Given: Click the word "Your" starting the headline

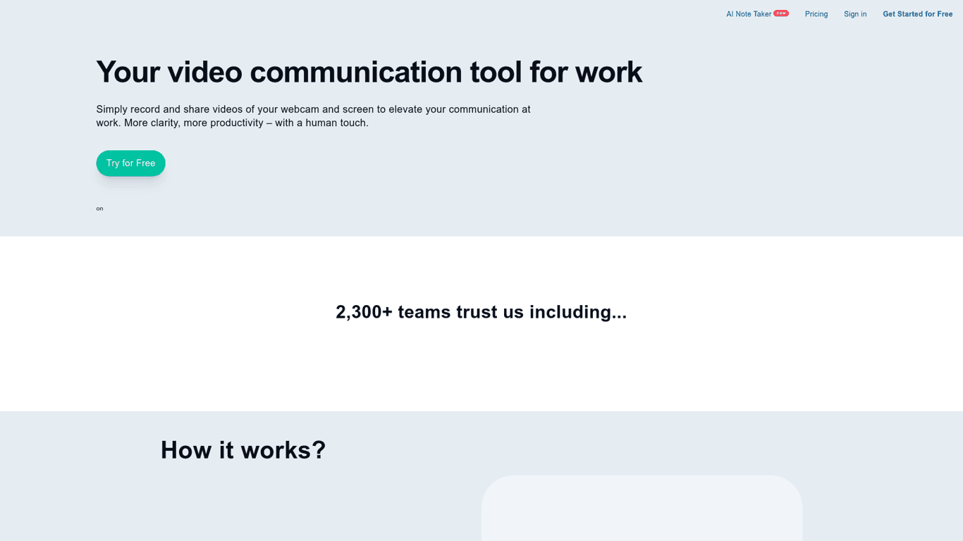Looking at the screenshot, I should [127, 72].
